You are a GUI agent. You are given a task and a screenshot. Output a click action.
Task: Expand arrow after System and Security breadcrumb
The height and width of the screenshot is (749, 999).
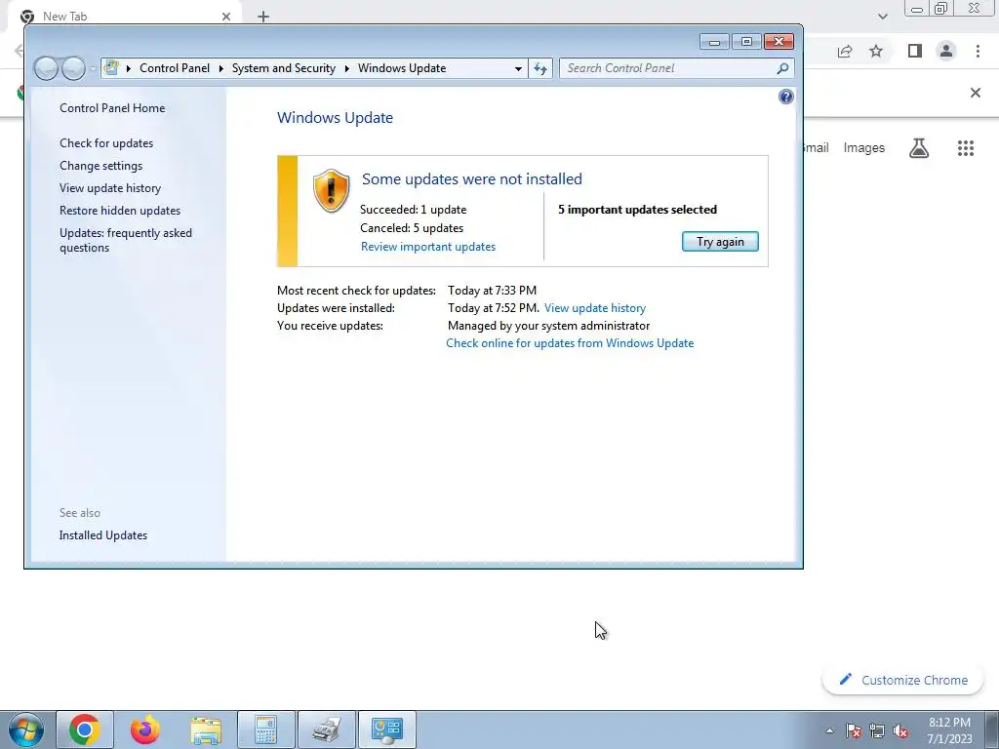pos(346,68)
